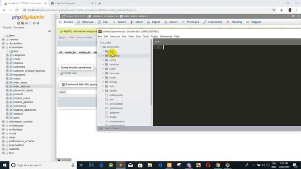This screenshot has width=301, height=169.
Task: Click the Windows Start button
Action: (x=5, y=165)
